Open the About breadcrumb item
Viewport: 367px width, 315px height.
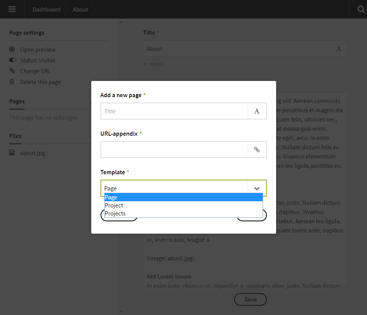point(80,9)
